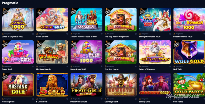Click the star icon for Starlight Princess 1000
This screenshot has width=205, height=104.
(170, 34)
